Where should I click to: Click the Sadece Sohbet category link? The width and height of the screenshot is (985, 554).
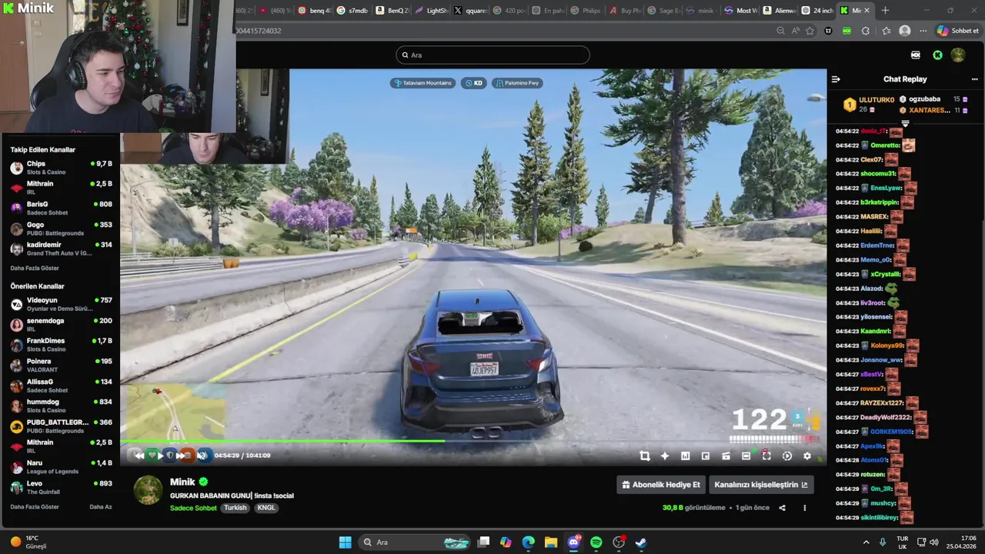193,508
